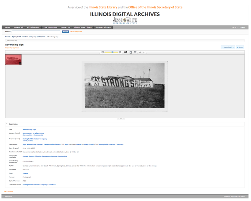Click the viewer pane collapse handle

pos(121,119)
